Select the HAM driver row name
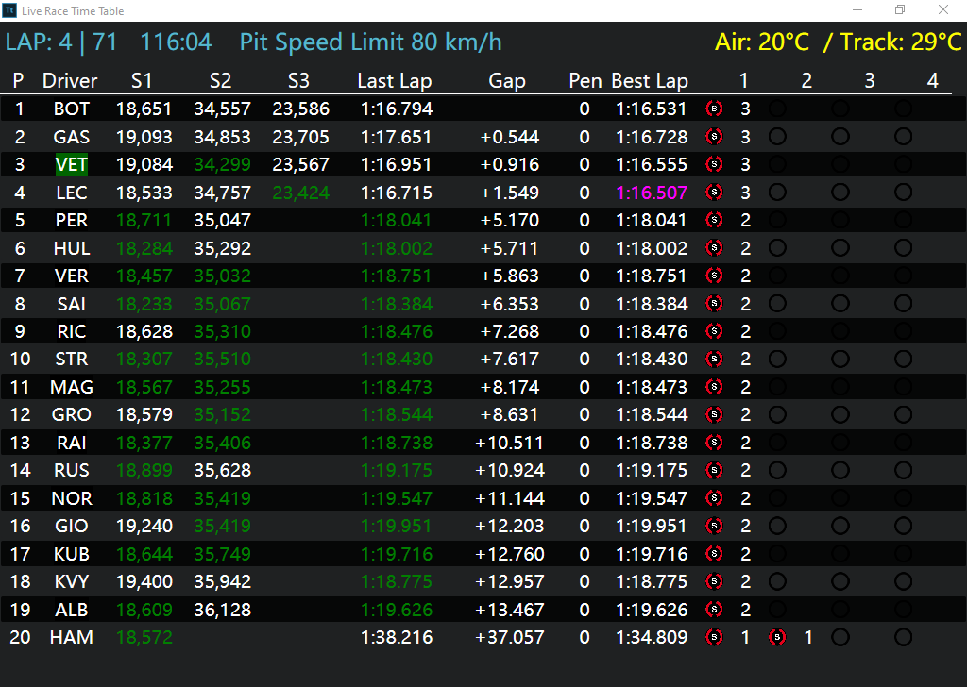 click(x=72, y=637)
